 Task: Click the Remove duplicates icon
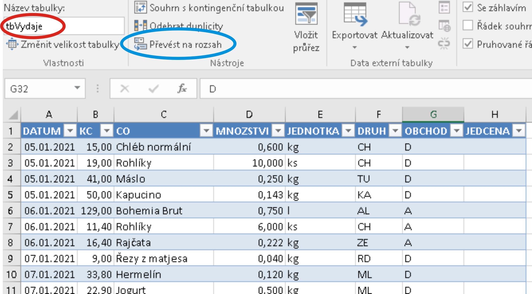[x=140, y=25]
